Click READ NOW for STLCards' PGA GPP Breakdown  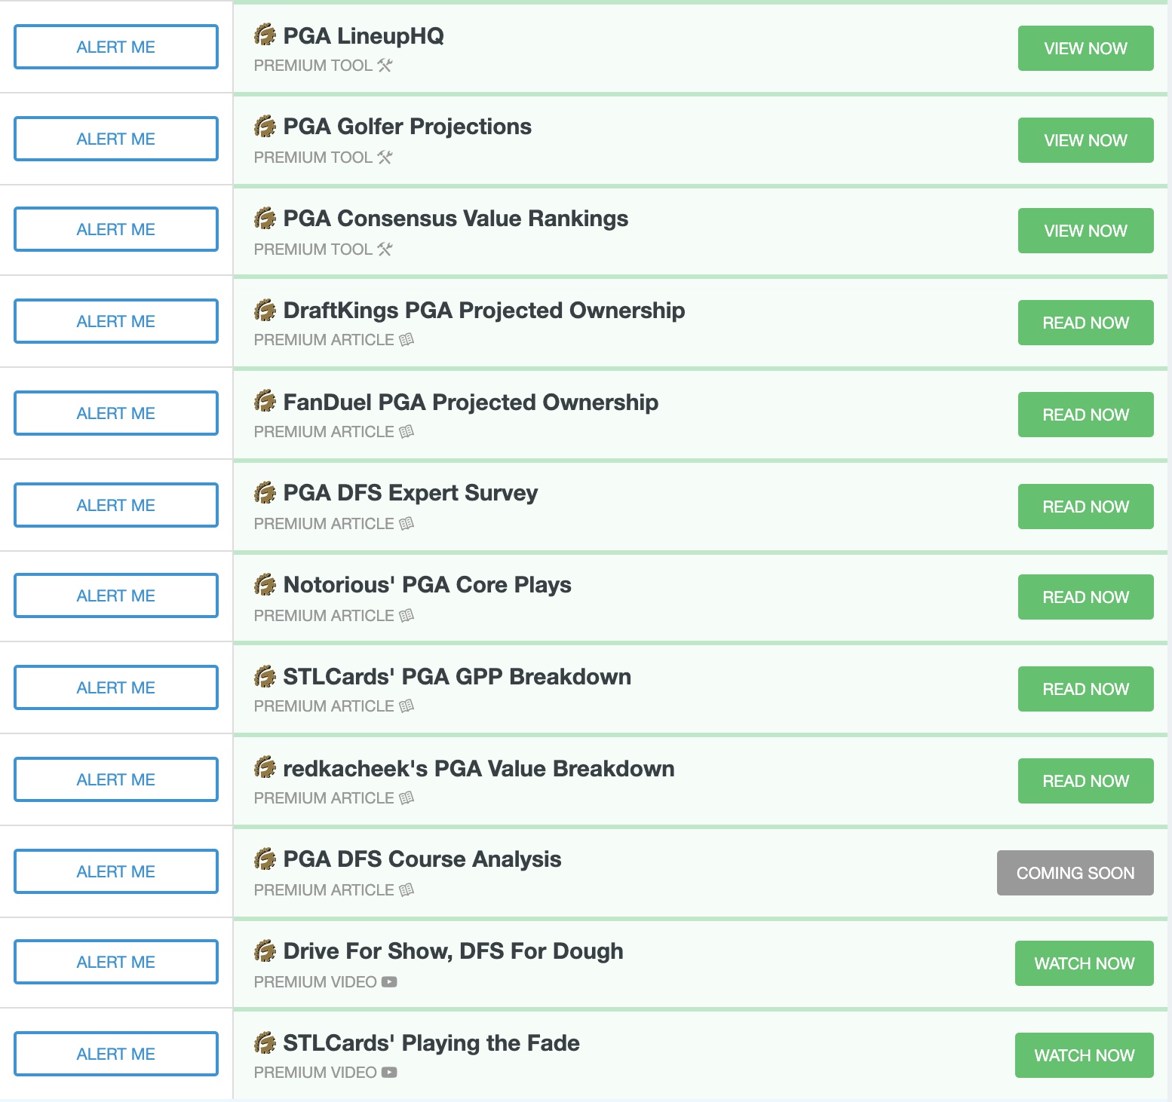pyautogui.click(x=1086, y=689)
